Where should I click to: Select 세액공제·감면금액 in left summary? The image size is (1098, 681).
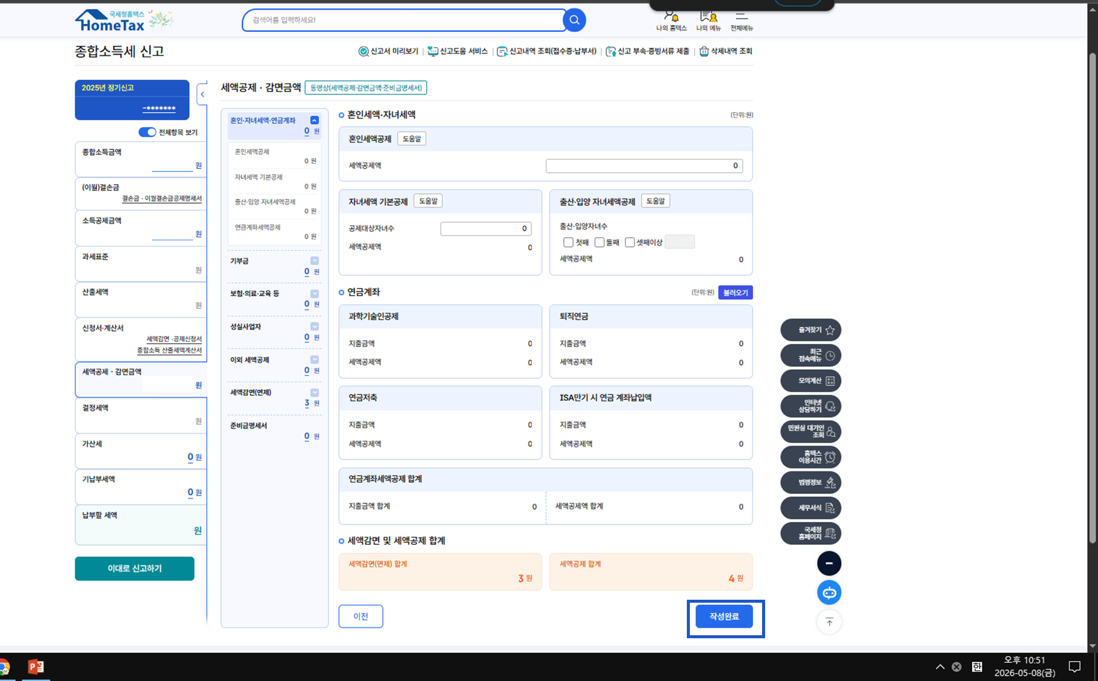[x=141, y=379]
